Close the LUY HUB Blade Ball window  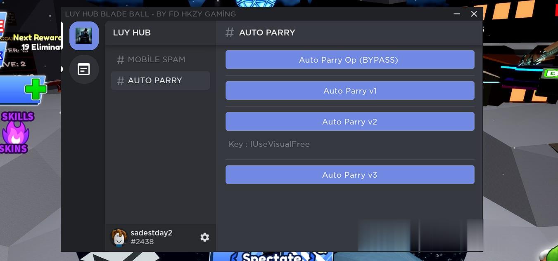(474, 14)
